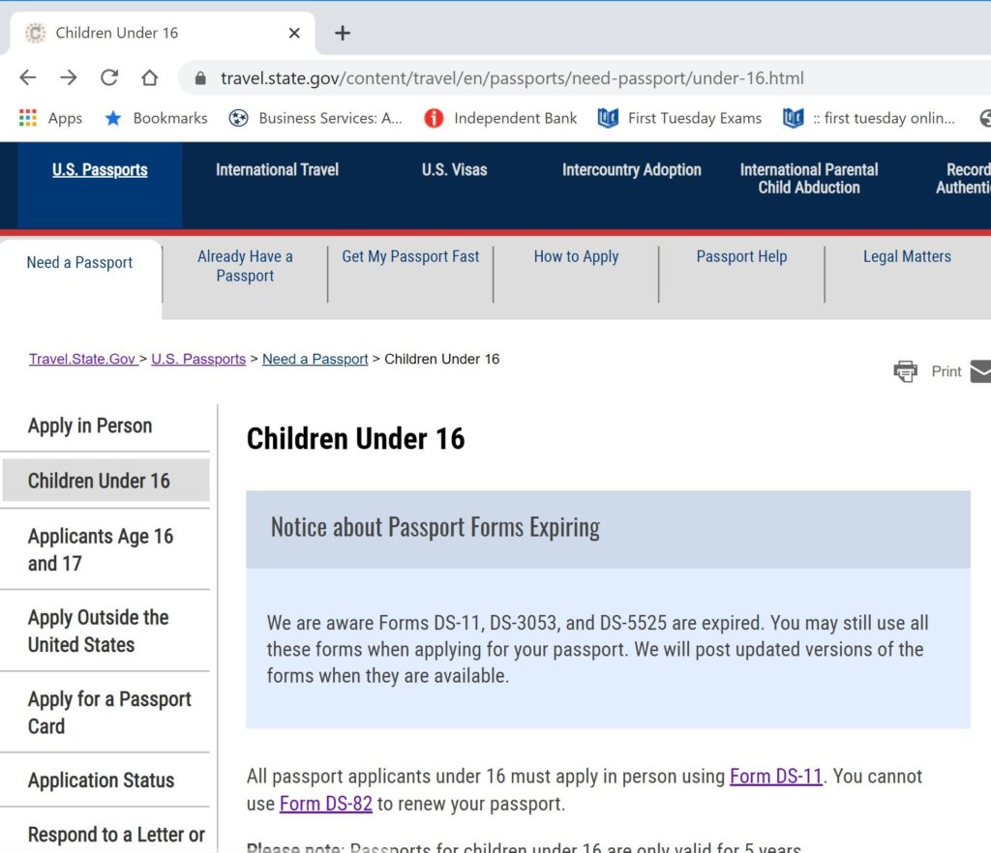This screenshot has width=991, height=853.
Task: Open First Tuesday Exams bookmark
Action: click(x=679, y=118)
